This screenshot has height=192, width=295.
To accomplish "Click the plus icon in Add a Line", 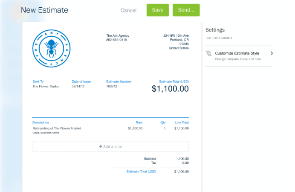I will (x=101, y=146).
